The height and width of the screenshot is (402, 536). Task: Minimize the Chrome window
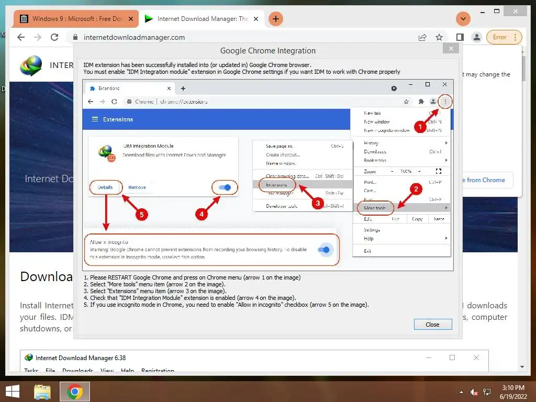(482, 12)
